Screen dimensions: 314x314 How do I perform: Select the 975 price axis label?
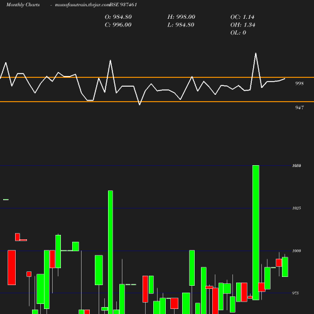coord(295,293)
